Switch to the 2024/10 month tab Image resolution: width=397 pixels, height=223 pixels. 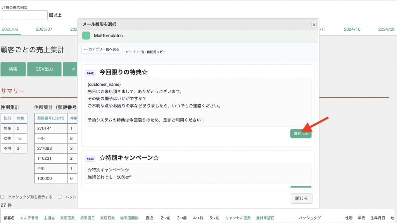coord(352,29)
